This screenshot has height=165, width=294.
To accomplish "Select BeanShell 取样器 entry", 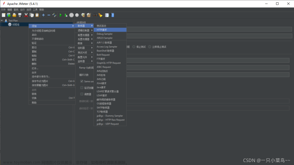I will click(110, 51).
